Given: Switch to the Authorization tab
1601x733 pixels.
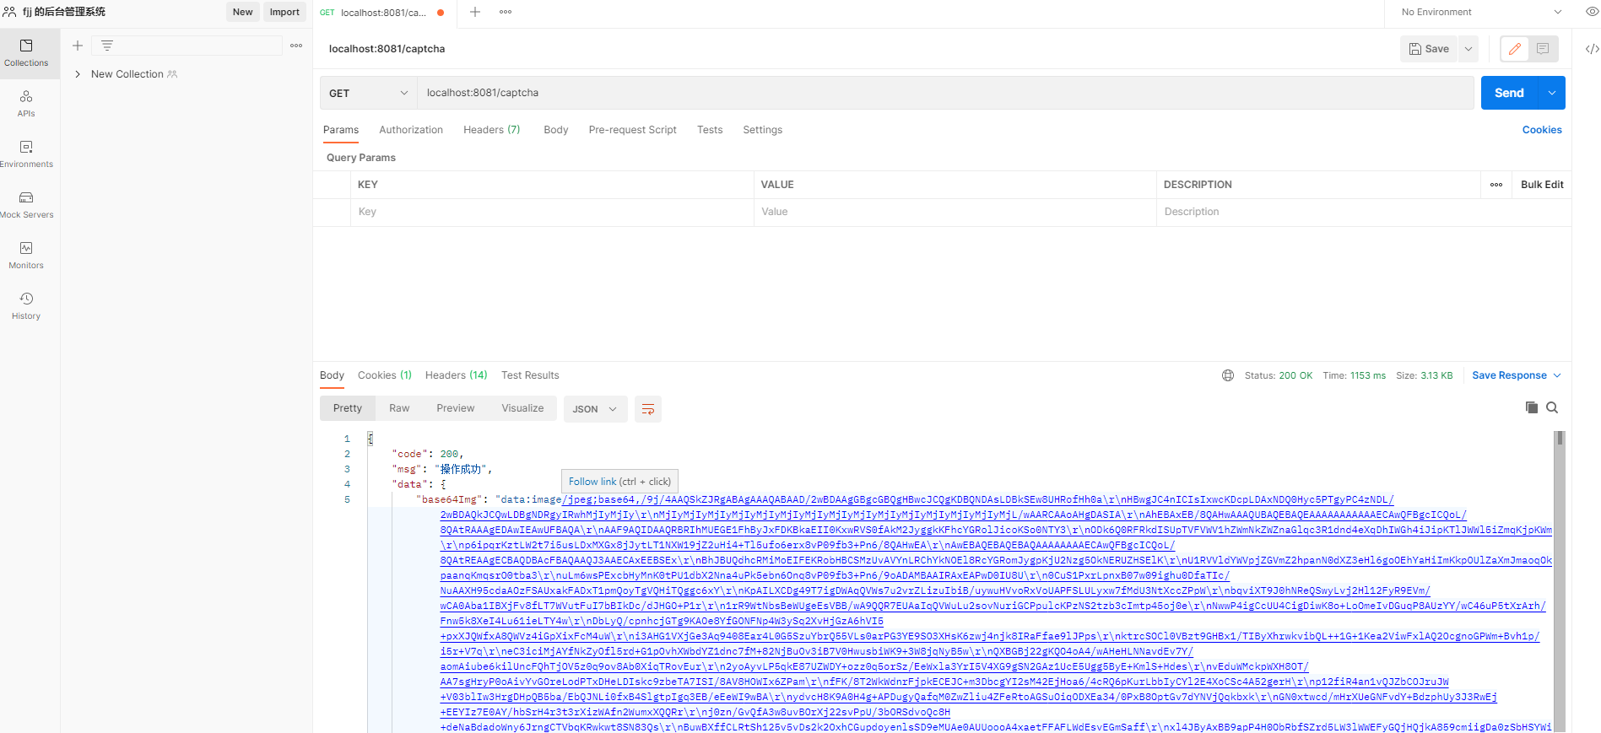Looking at the screenshot, I should 411,130.
